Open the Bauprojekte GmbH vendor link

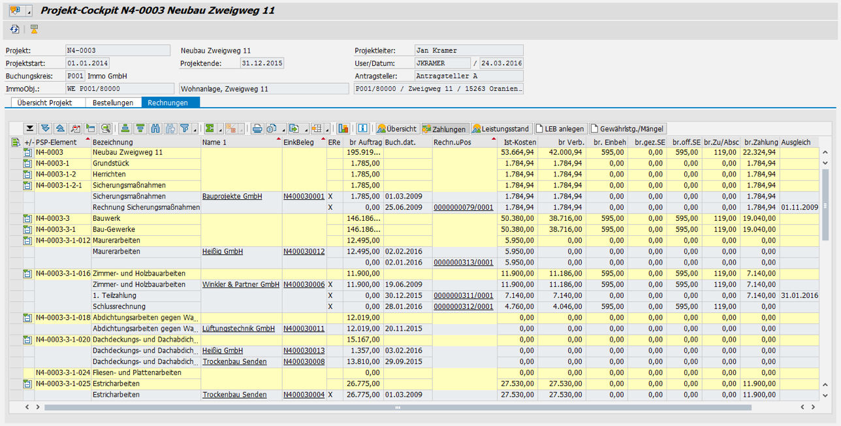click(232, 196)
